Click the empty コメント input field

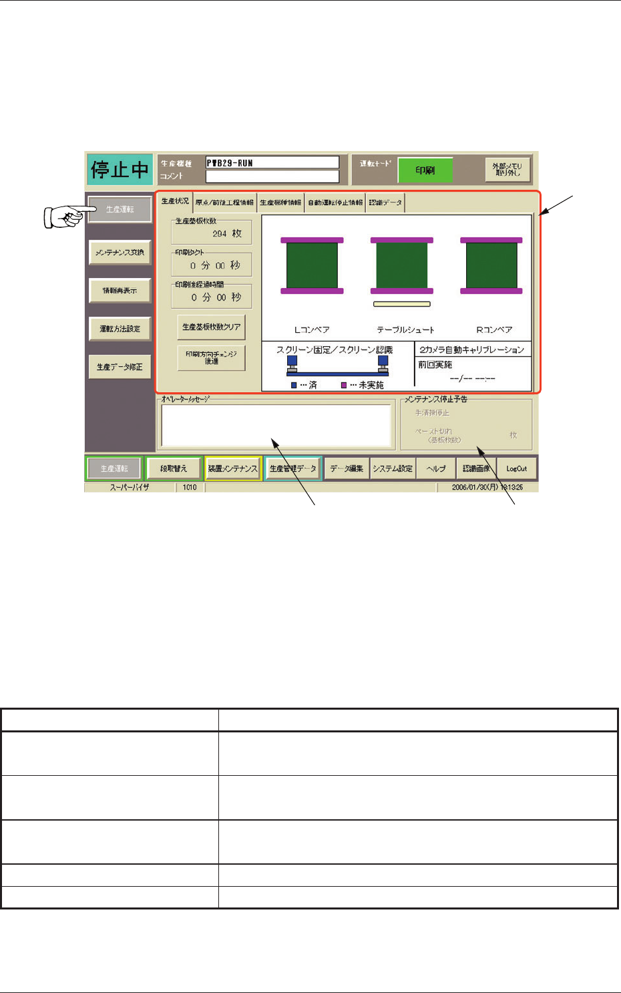pos(272,176)
